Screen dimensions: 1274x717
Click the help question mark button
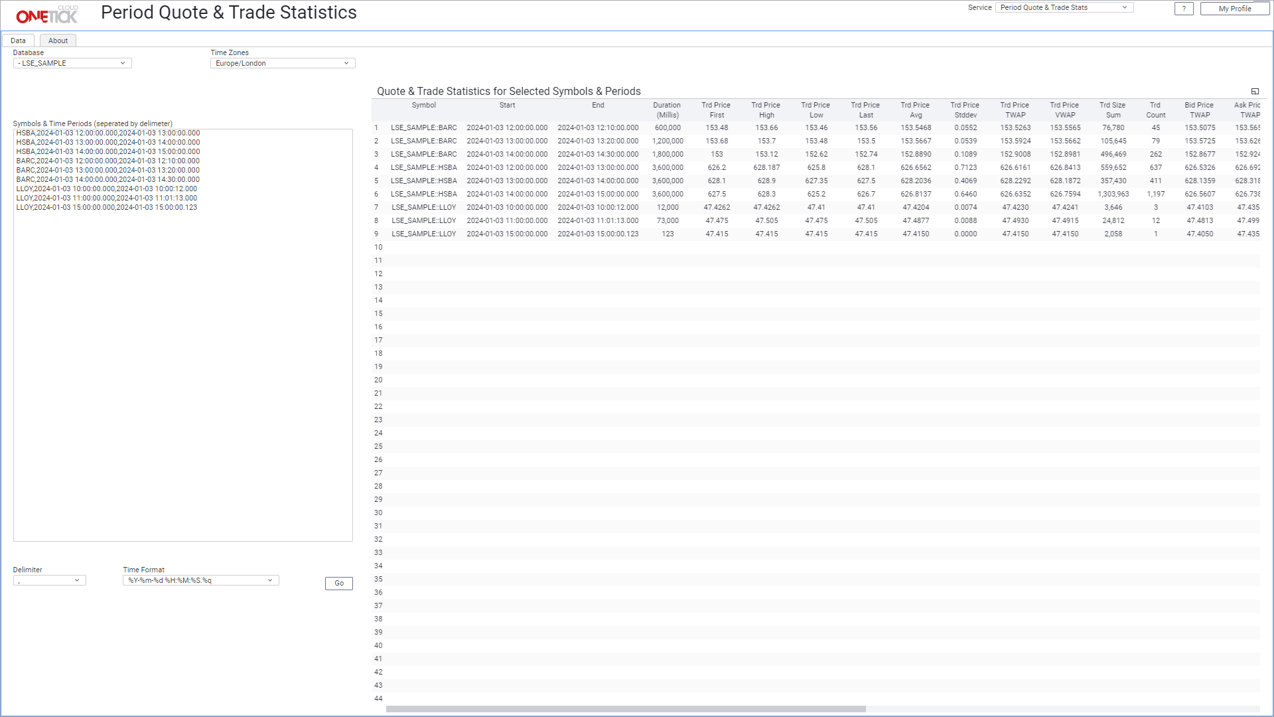point(1184,9)
